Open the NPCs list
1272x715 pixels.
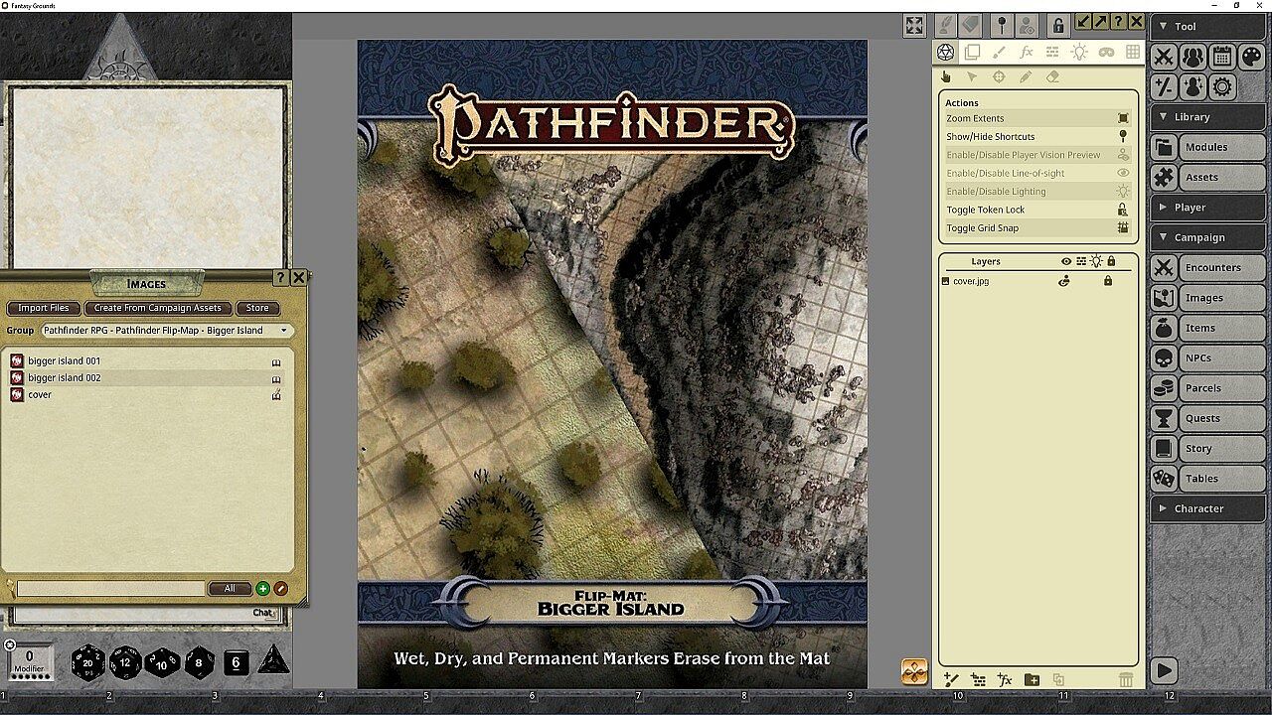(1208, 357)
